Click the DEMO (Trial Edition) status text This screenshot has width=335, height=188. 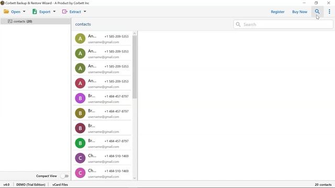[31, 184]
